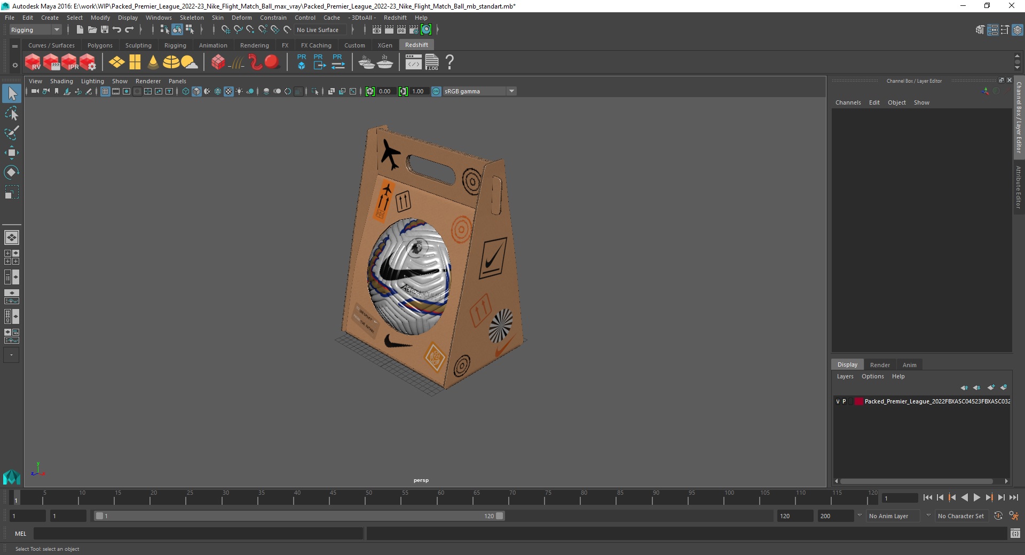The image size is (1025, 555).
Task: Select the Paint Selection tool
Action: (12, 133)
